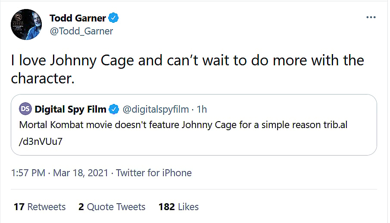Screen dimensions: 390x223
Task: Show the 182 Likes list
Action: click(178, 207)
